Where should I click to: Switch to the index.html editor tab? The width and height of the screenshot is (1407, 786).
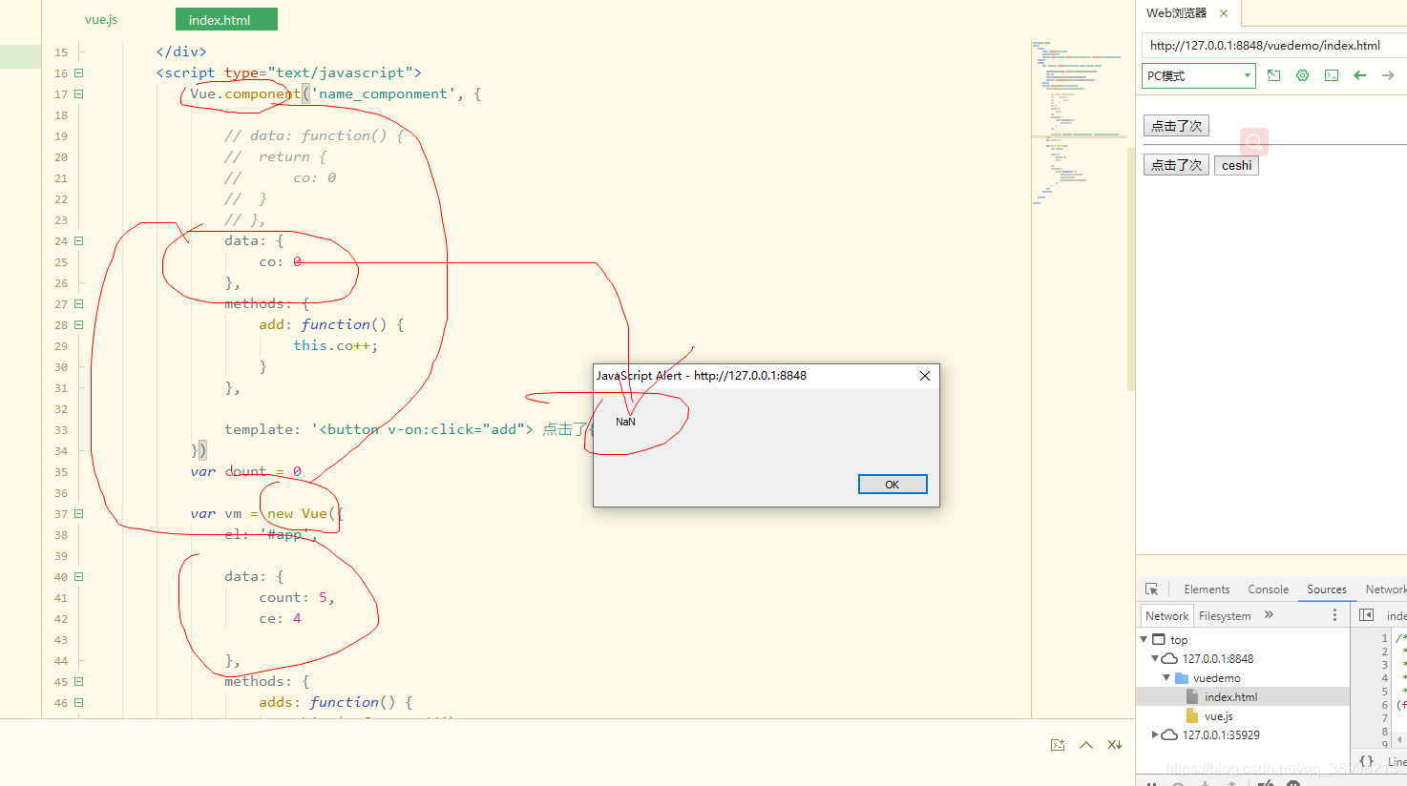coord(226,19)
